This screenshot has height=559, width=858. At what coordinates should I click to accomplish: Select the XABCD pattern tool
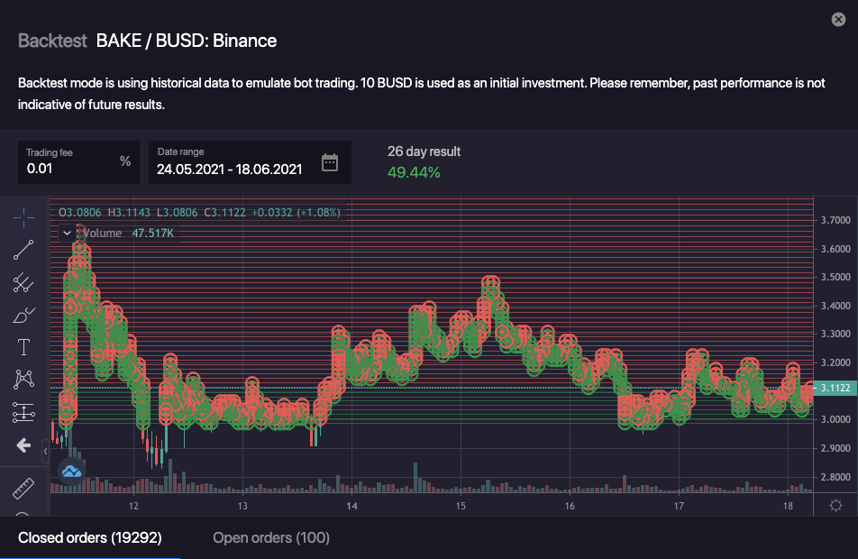point(23,379)
